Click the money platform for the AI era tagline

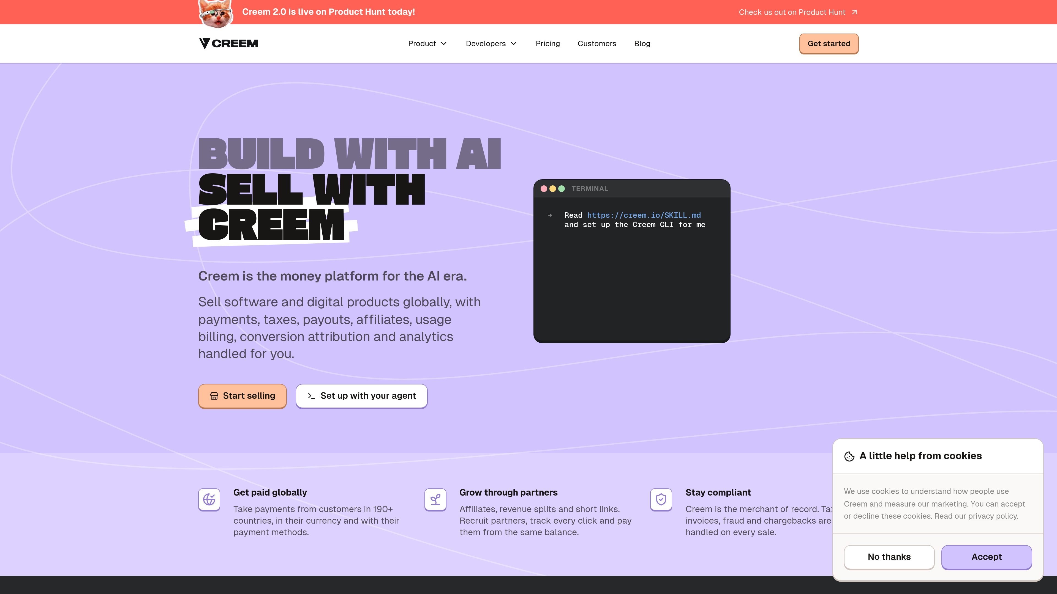coord(332,276)
